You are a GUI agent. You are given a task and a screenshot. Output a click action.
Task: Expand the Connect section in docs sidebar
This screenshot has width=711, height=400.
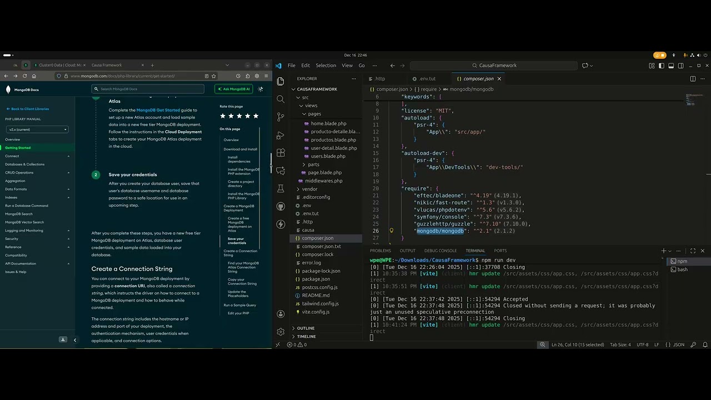click(x=68, y=156)
